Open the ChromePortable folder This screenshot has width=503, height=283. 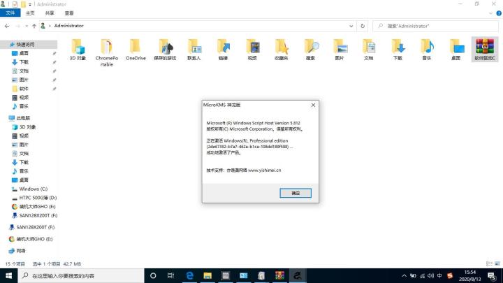point(106,47)
